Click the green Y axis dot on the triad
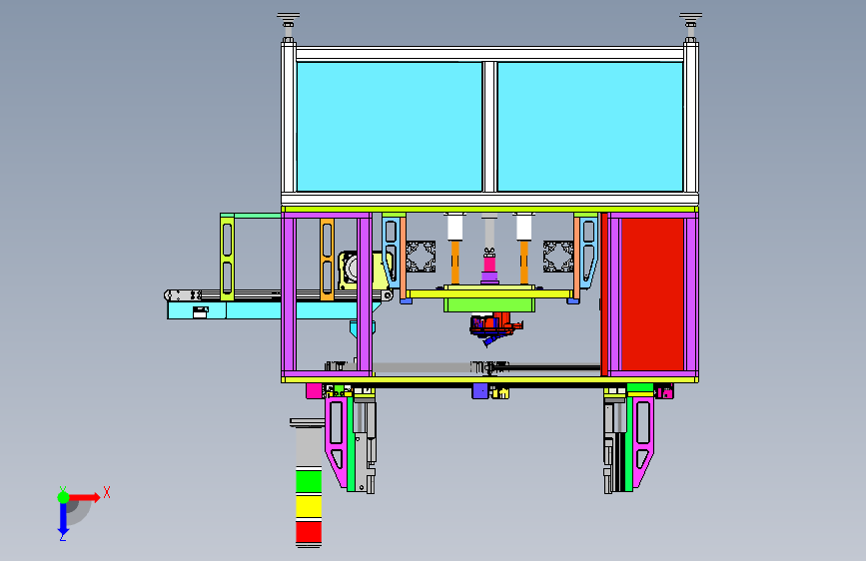This screenshot has width=866, height=561. [x=63, y=497]
